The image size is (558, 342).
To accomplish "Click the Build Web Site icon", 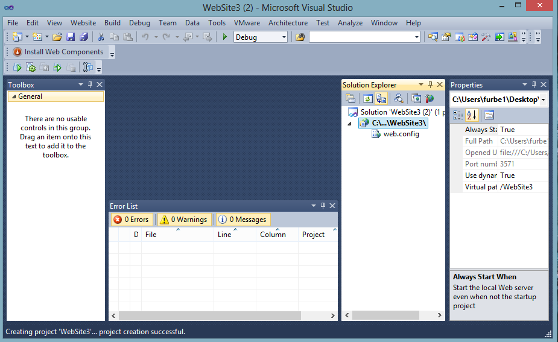I will (x=17, y=67).
